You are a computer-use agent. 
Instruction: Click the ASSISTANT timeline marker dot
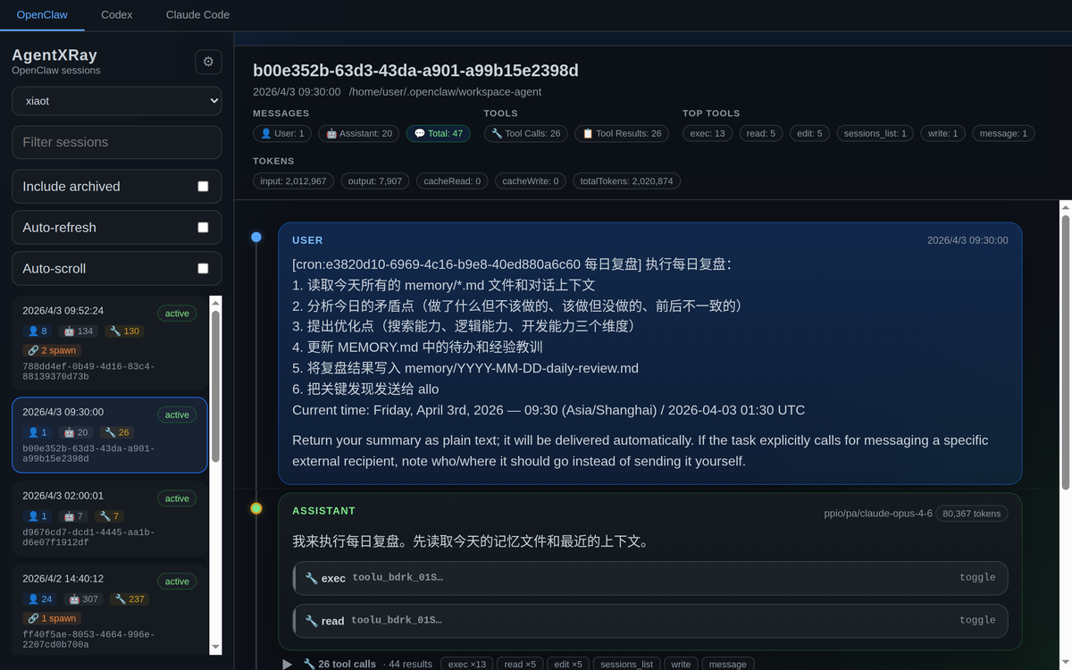[x=256, y=508]
